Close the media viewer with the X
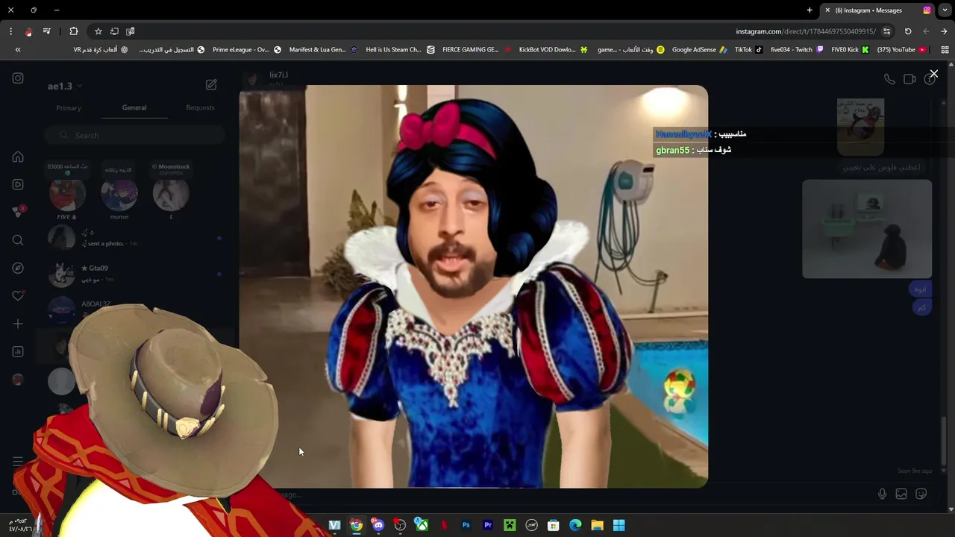Viewport: 955px width, 537px height. point(933,74)
